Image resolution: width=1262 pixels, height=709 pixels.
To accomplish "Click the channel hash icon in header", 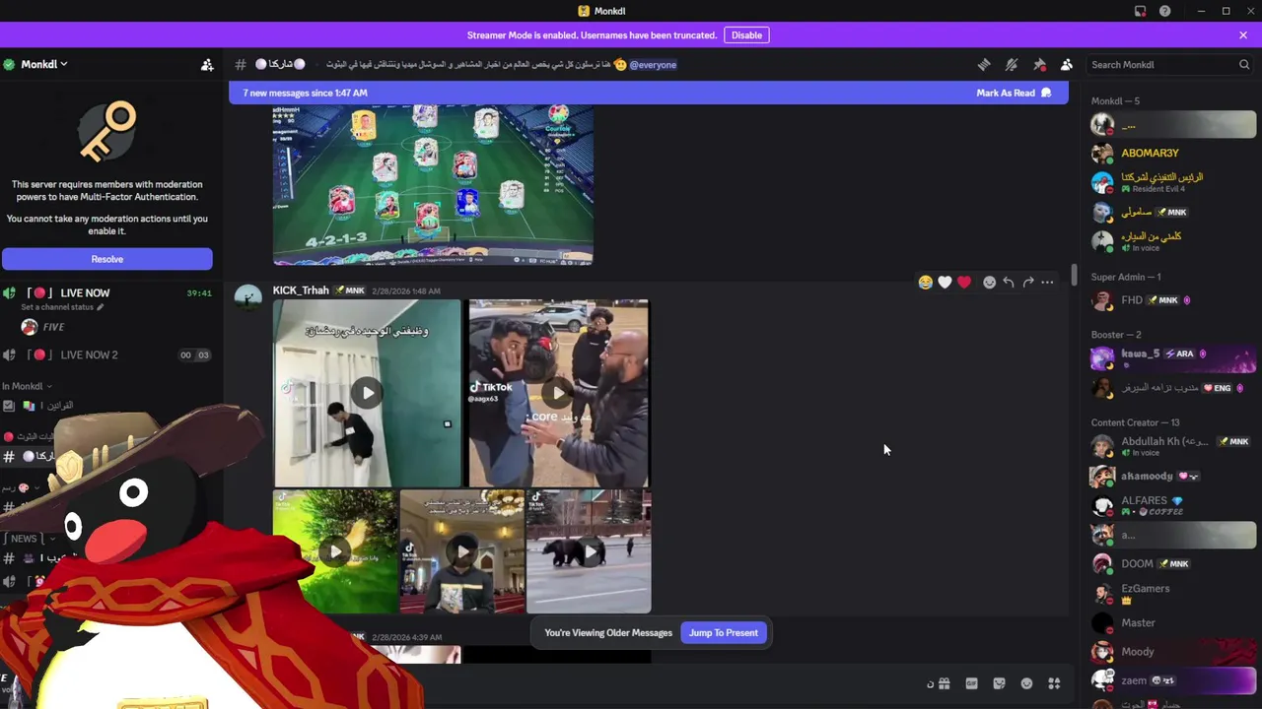I will click(241, 65).
